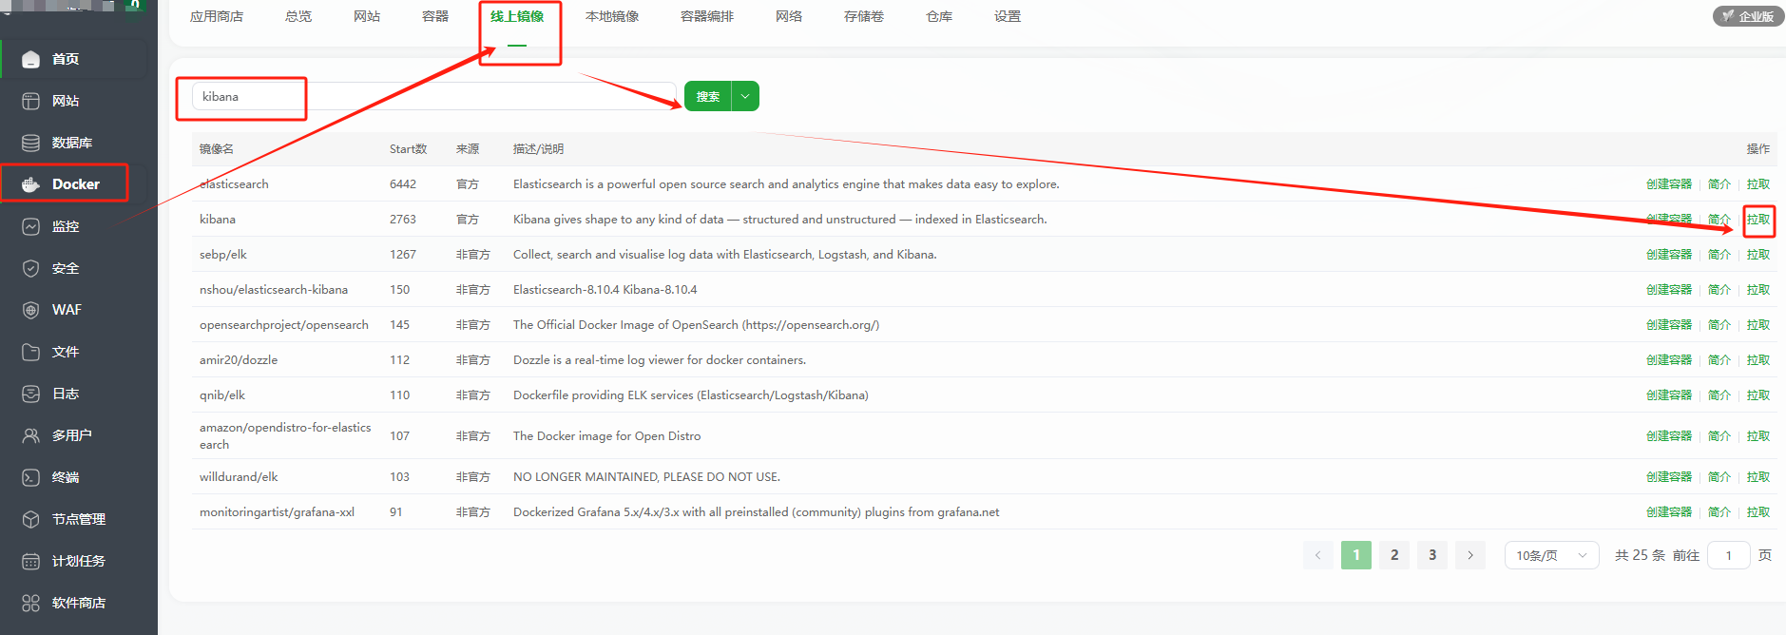
Task: Click the Database stack icon
Action: (30, 143)
